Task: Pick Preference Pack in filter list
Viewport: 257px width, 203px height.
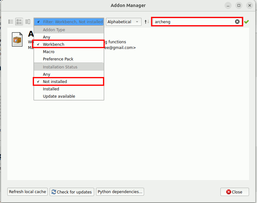Action: tap(58, 59)
